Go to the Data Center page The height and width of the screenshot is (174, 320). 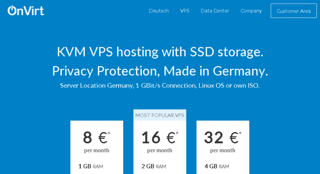tap(215, 11)
